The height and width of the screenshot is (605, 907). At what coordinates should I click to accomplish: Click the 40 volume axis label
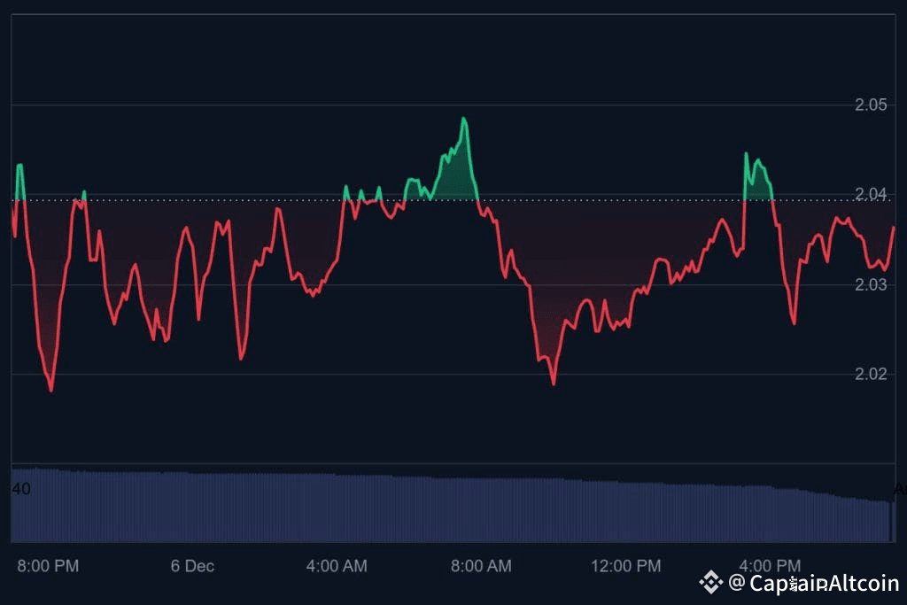21,489
